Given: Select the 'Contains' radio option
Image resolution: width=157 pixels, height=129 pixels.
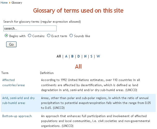Looking at the screenshot, I should point(29,36).
